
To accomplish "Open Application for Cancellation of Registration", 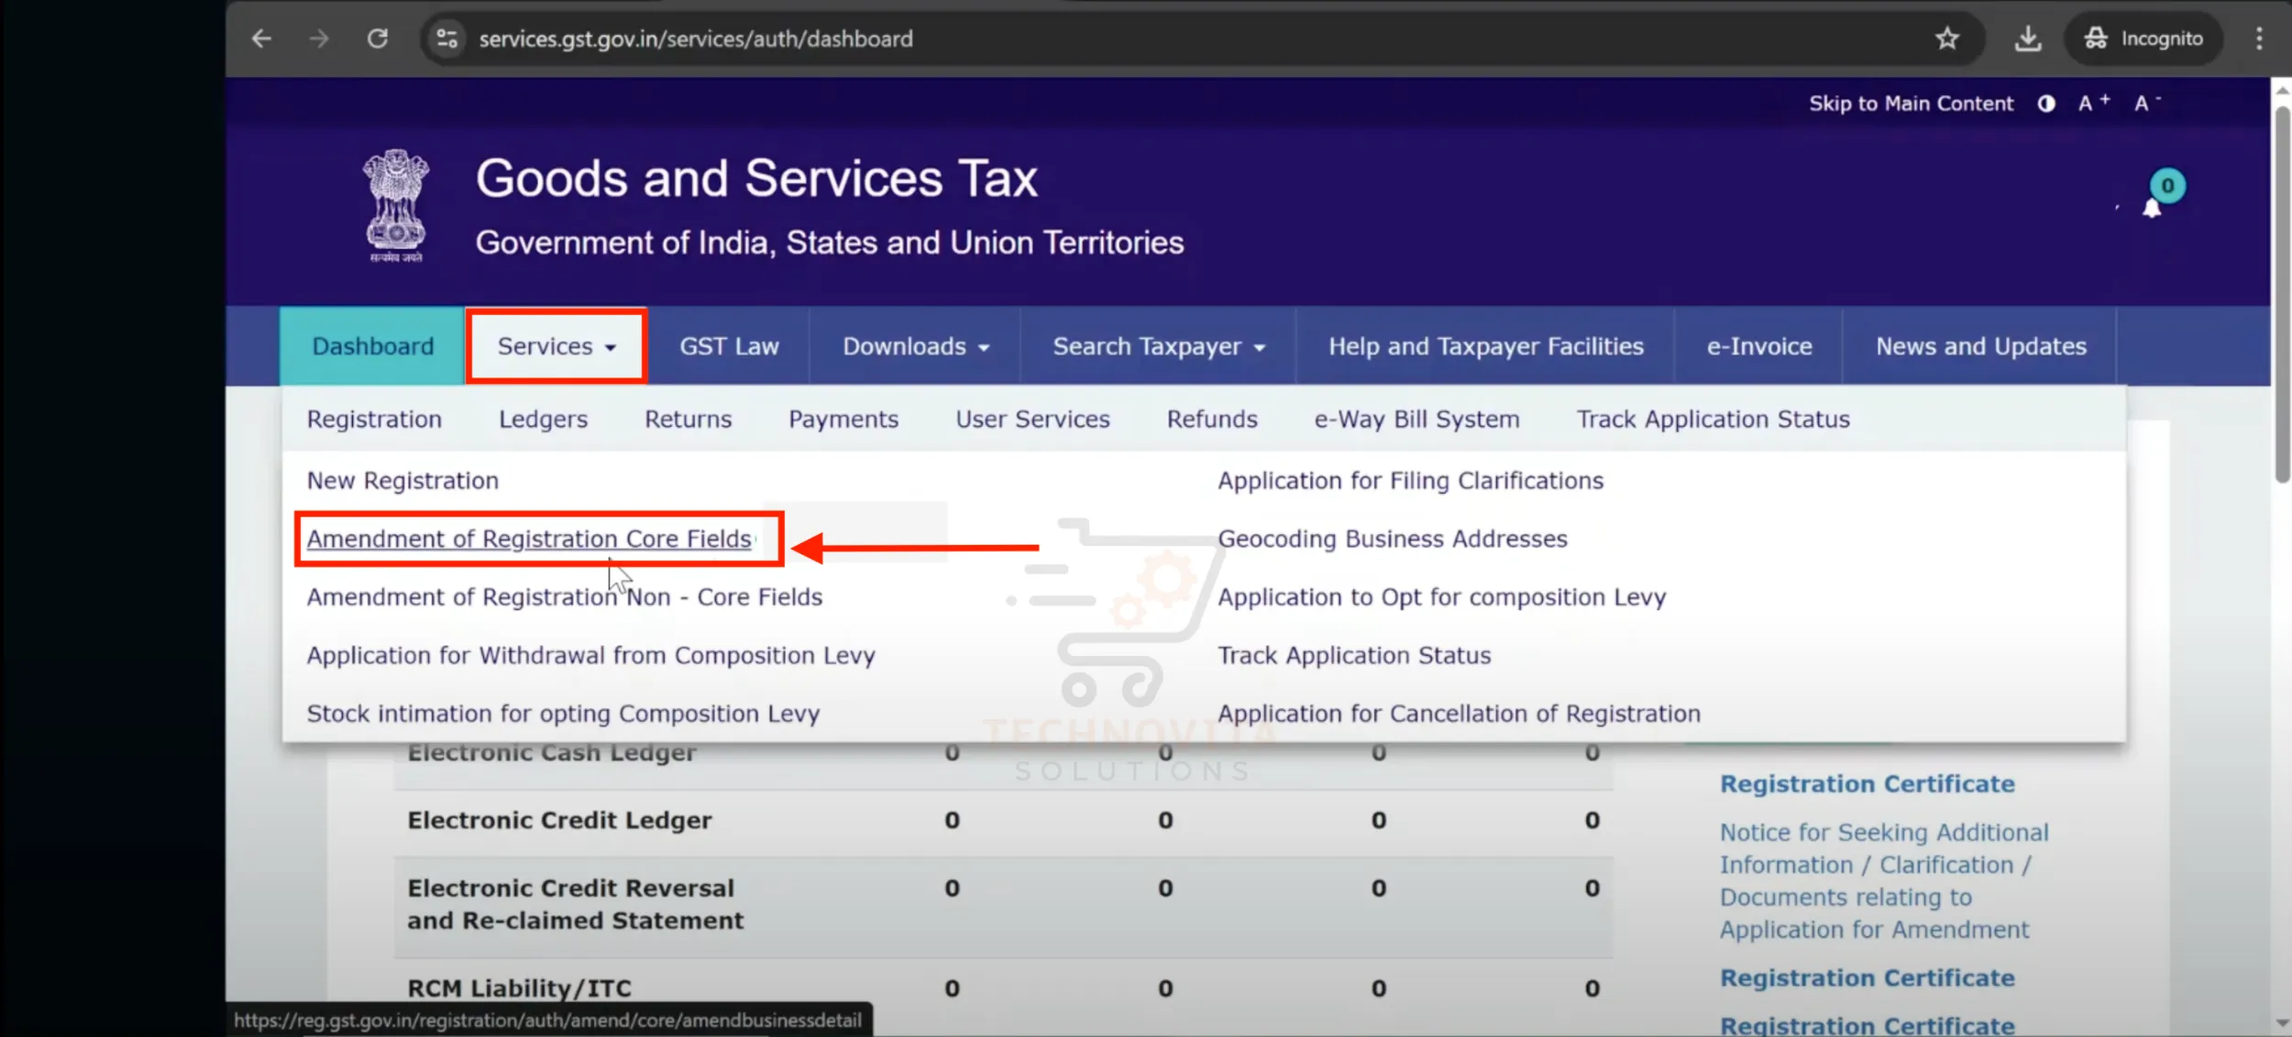I will pyautogui.click(x=1459, y=713).
